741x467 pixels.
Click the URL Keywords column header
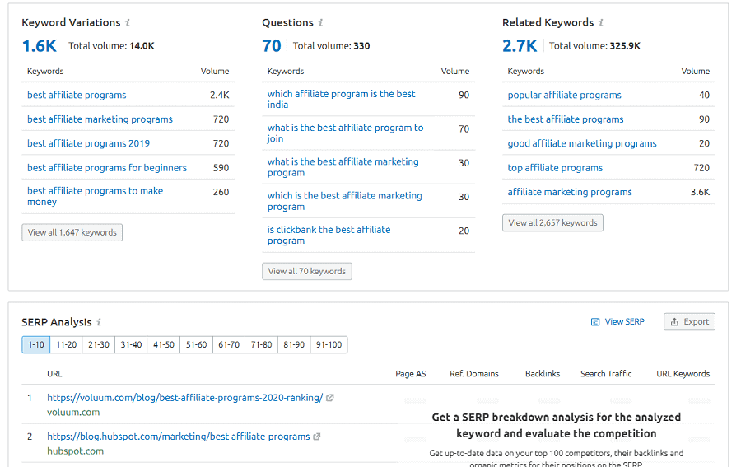pyautogui.click(x=683, y=374)
